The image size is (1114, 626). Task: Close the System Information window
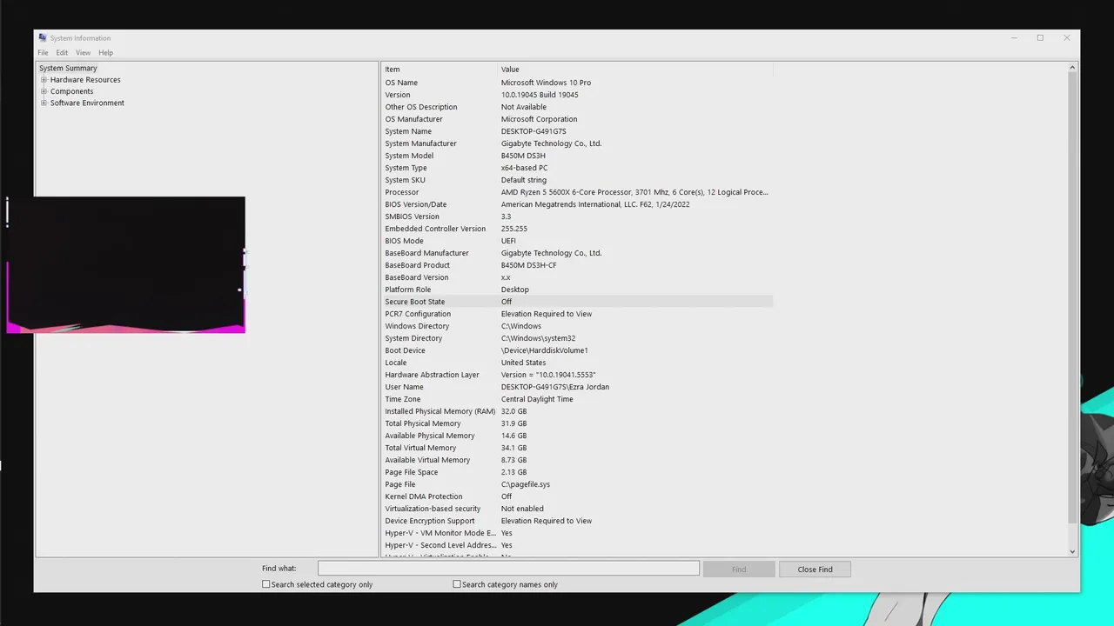[x=1067, y=38]
